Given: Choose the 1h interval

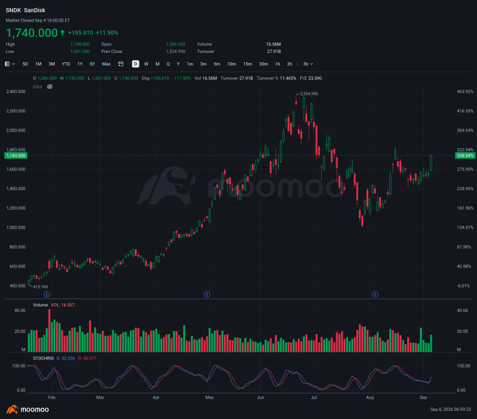Looking at the screenshot, I should point(277,64).
